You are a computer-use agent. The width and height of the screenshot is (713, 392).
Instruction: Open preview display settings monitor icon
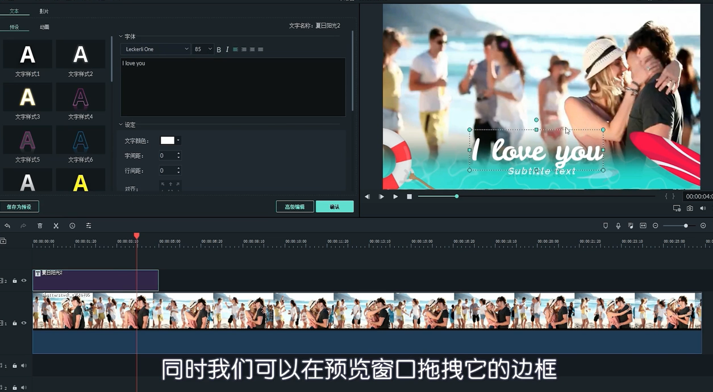pos(677,208)
